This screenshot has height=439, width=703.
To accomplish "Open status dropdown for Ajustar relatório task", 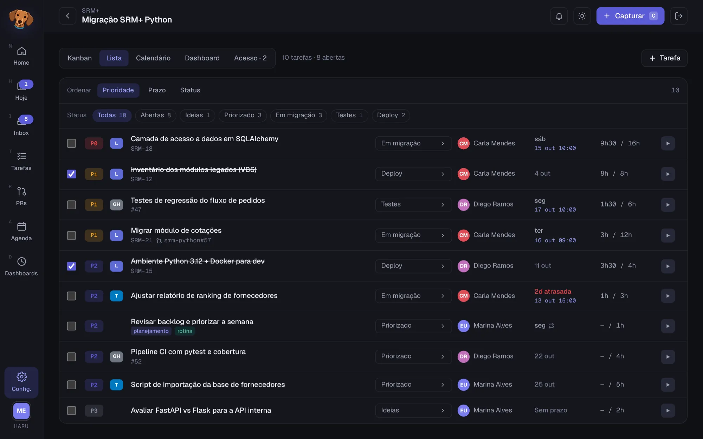I will (x=413, y=296).
